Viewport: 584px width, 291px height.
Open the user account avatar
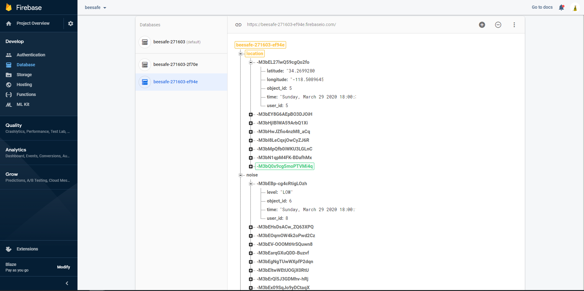tap(575, 7)
